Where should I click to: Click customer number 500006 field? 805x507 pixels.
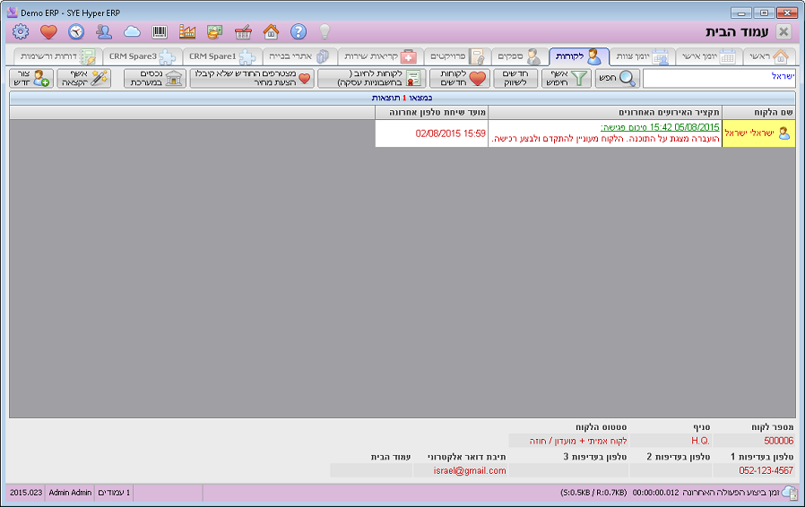754,441
